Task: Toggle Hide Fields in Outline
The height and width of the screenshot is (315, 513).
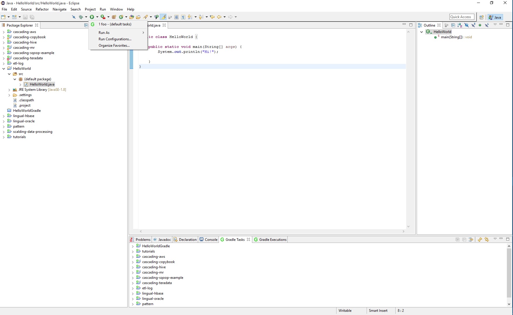Action: [x=466, y=25]
